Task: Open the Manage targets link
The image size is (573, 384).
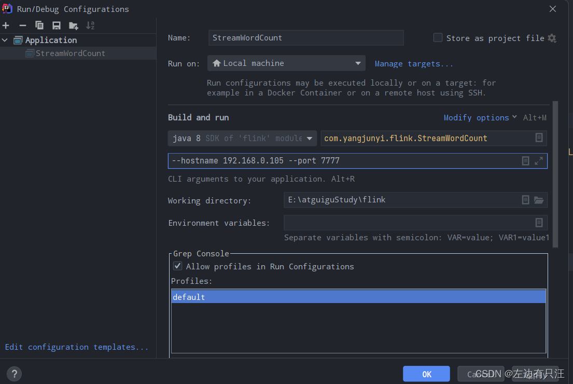Action: pyautogui.click(x=414, y=64)
